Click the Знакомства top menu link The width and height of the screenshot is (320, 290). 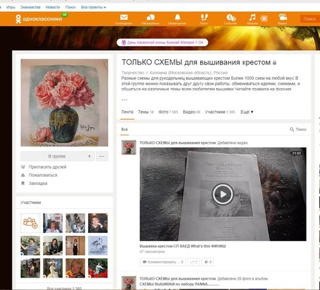pyautogui.click(x=30, y=7)
